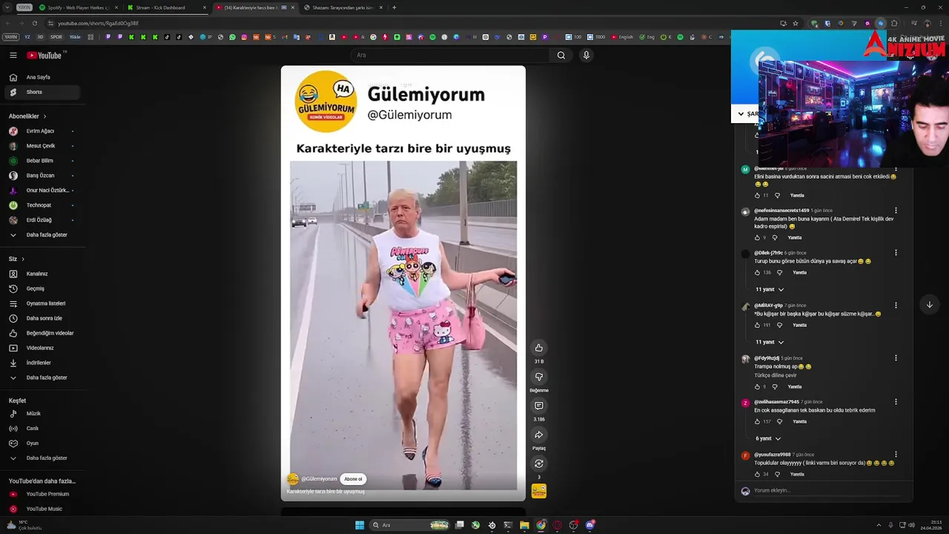Screen dimensions: 949x534
Task: Expand 6 yanıt under zelihasasmaz7945's comment
Action: pos(767,438)
